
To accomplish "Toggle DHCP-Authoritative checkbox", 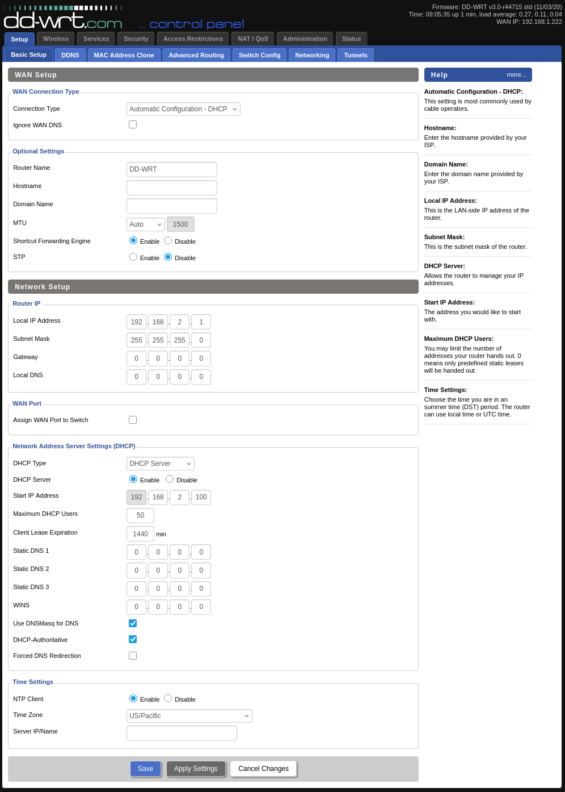I will 133,639.
